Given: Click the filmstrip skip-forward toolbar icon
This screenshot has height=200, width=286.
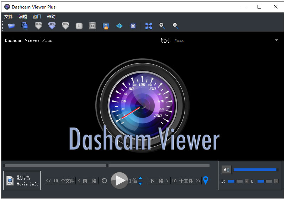Looking at the screenshot, I should click(x=92, y=26).
